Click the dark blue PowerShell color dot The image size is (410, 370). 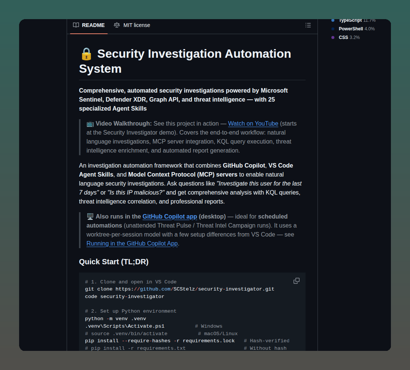pos(333,29)
